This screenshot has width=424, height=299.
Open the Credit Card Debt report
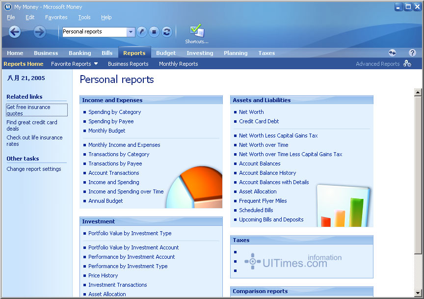[x=259, y=121]
